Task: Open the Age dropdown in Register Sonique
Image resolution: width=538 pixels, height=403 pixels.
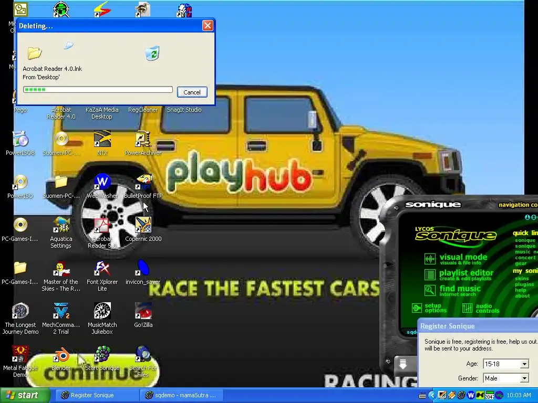Action: [524, 364]
